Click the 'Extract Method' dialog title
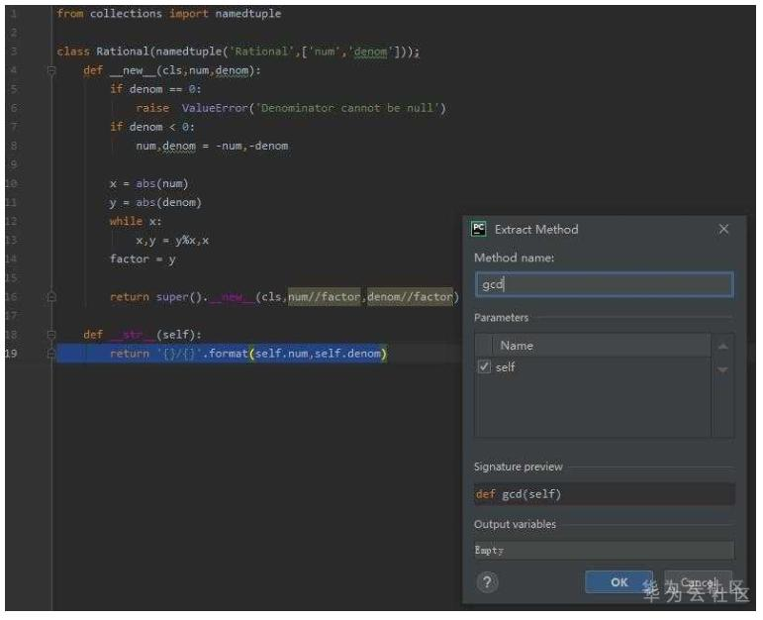This screenshot has height=620, width=763. (536, 230)
